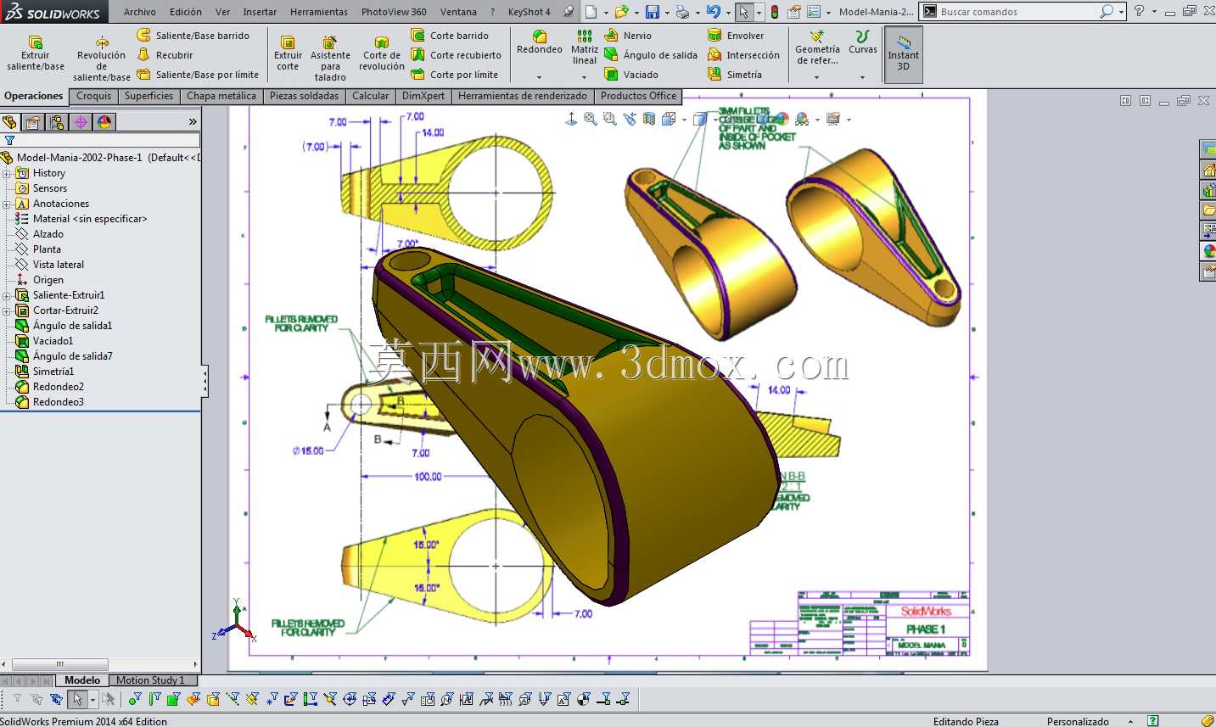Open the Herramientas menu
This screenshot has width=1216, height=727.
[319, 12]
